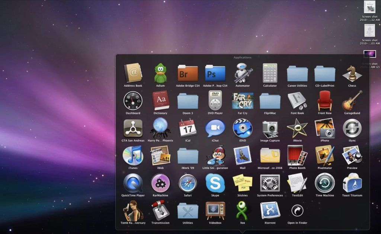Open Font Book

coord(297,100)
